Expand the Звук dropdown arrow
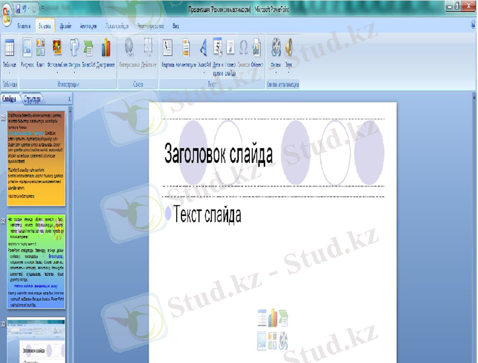 pyautogui.click(x=289, y=73)
